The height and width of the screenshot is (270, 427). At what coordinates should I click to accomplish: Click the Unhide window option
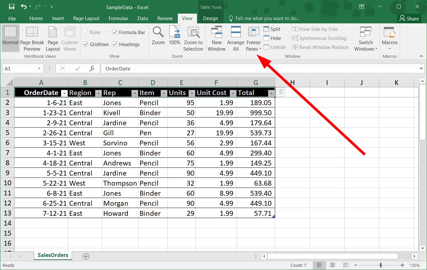274,47
